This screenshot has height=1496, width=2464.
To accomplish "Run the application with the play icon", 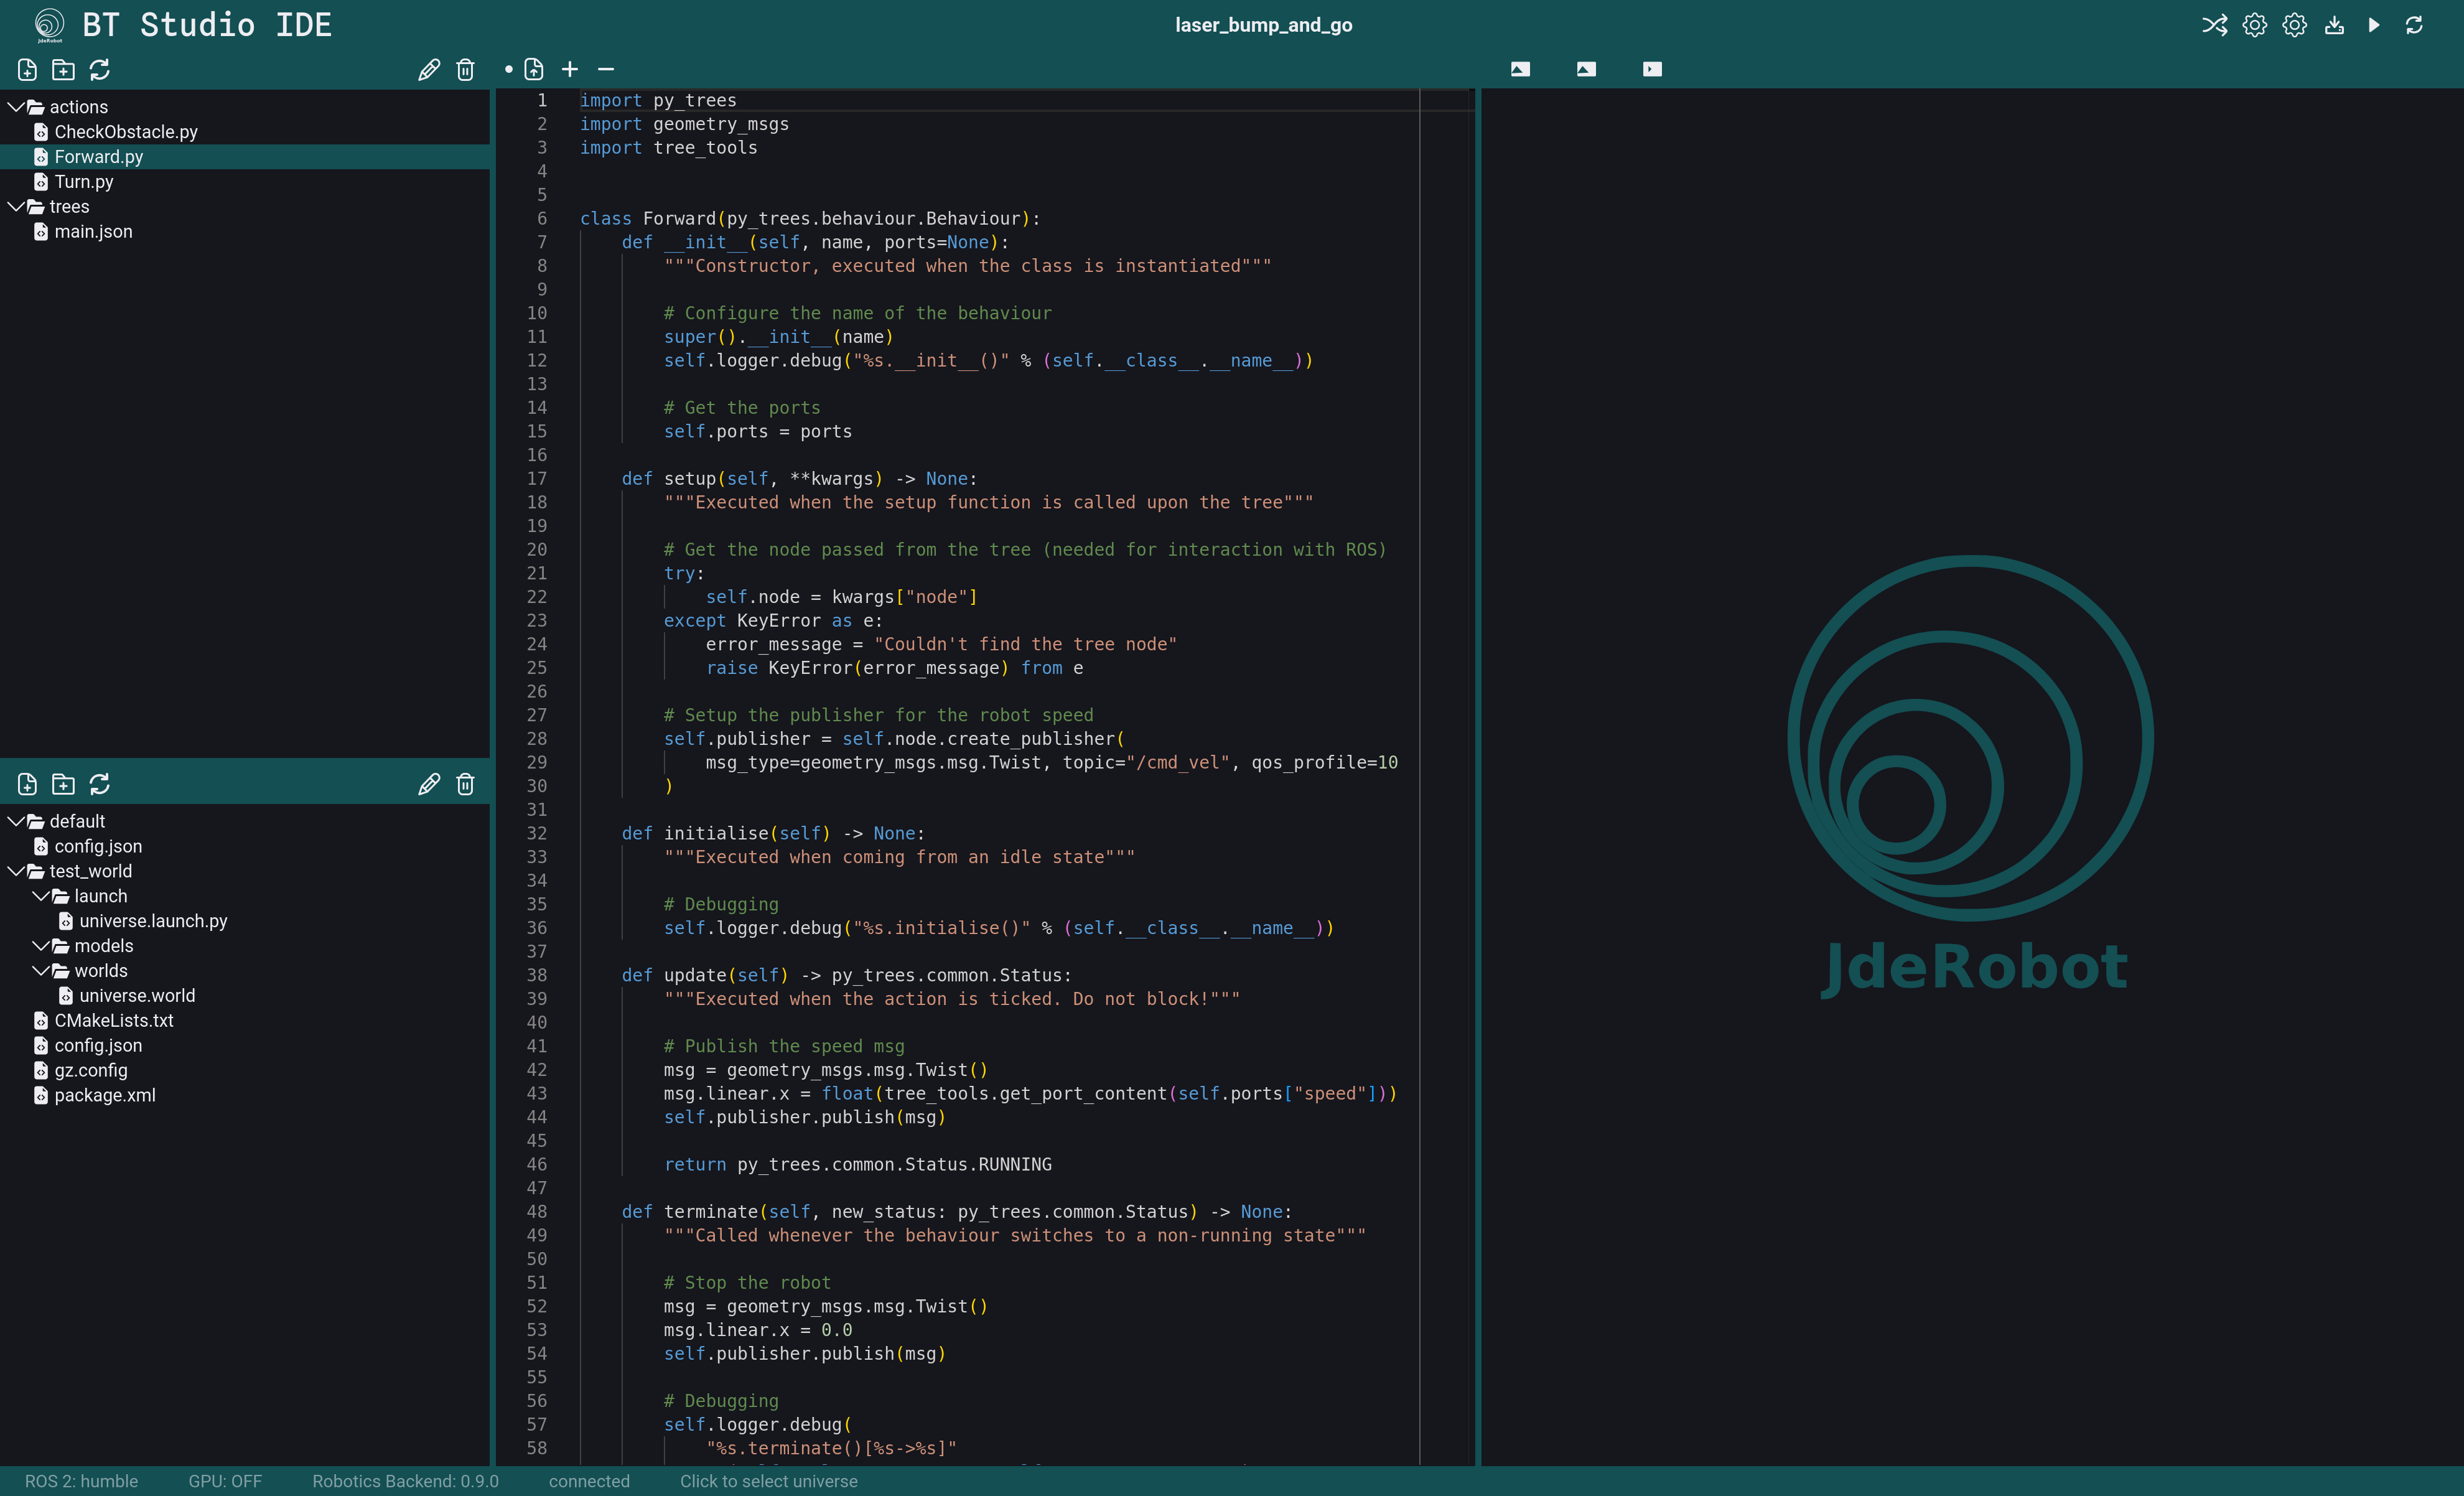I will pyautogui.click(x=2374, y=25).
